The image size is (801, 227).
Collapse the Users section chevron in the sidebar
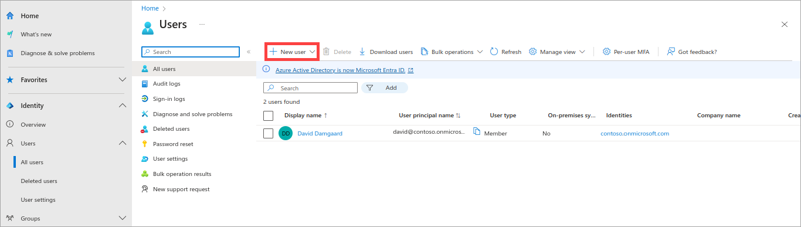click(123, 143)
